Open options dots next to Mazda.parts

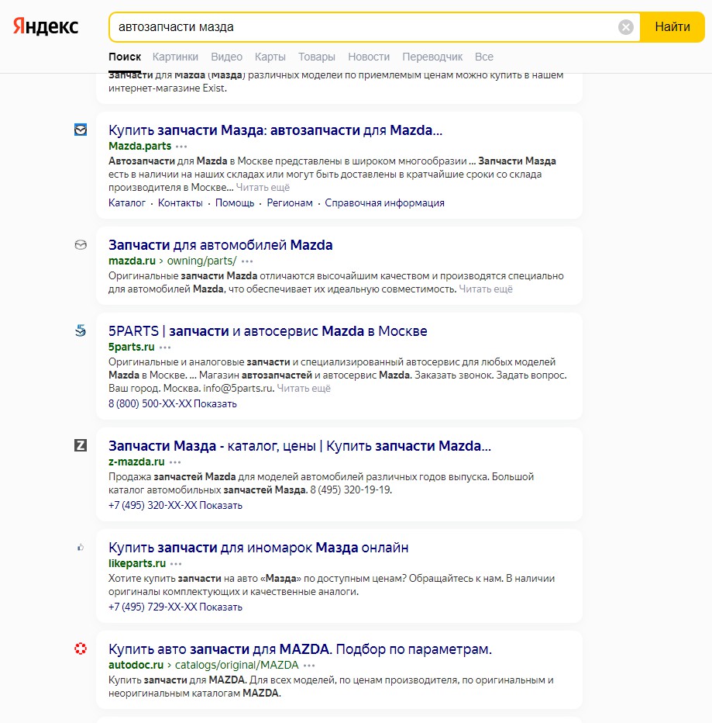(x=181, y=147)
